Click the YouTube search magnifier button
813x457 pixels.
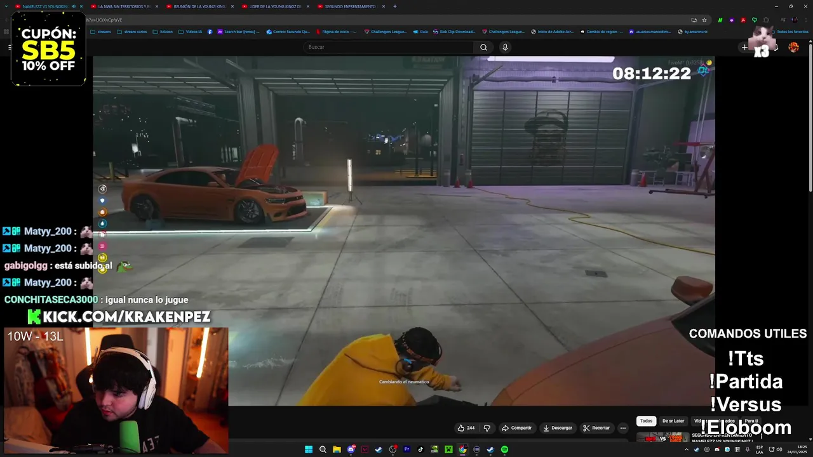click(483, 47)
